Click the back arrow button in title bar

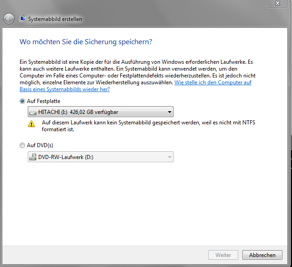(9, 19)
